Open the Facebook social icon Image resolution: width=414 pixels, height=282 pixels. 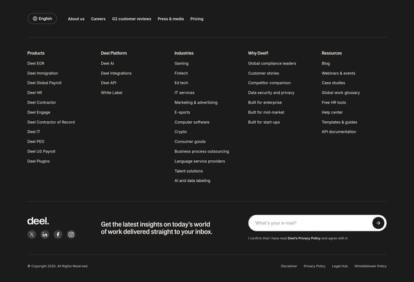point(58,235)
